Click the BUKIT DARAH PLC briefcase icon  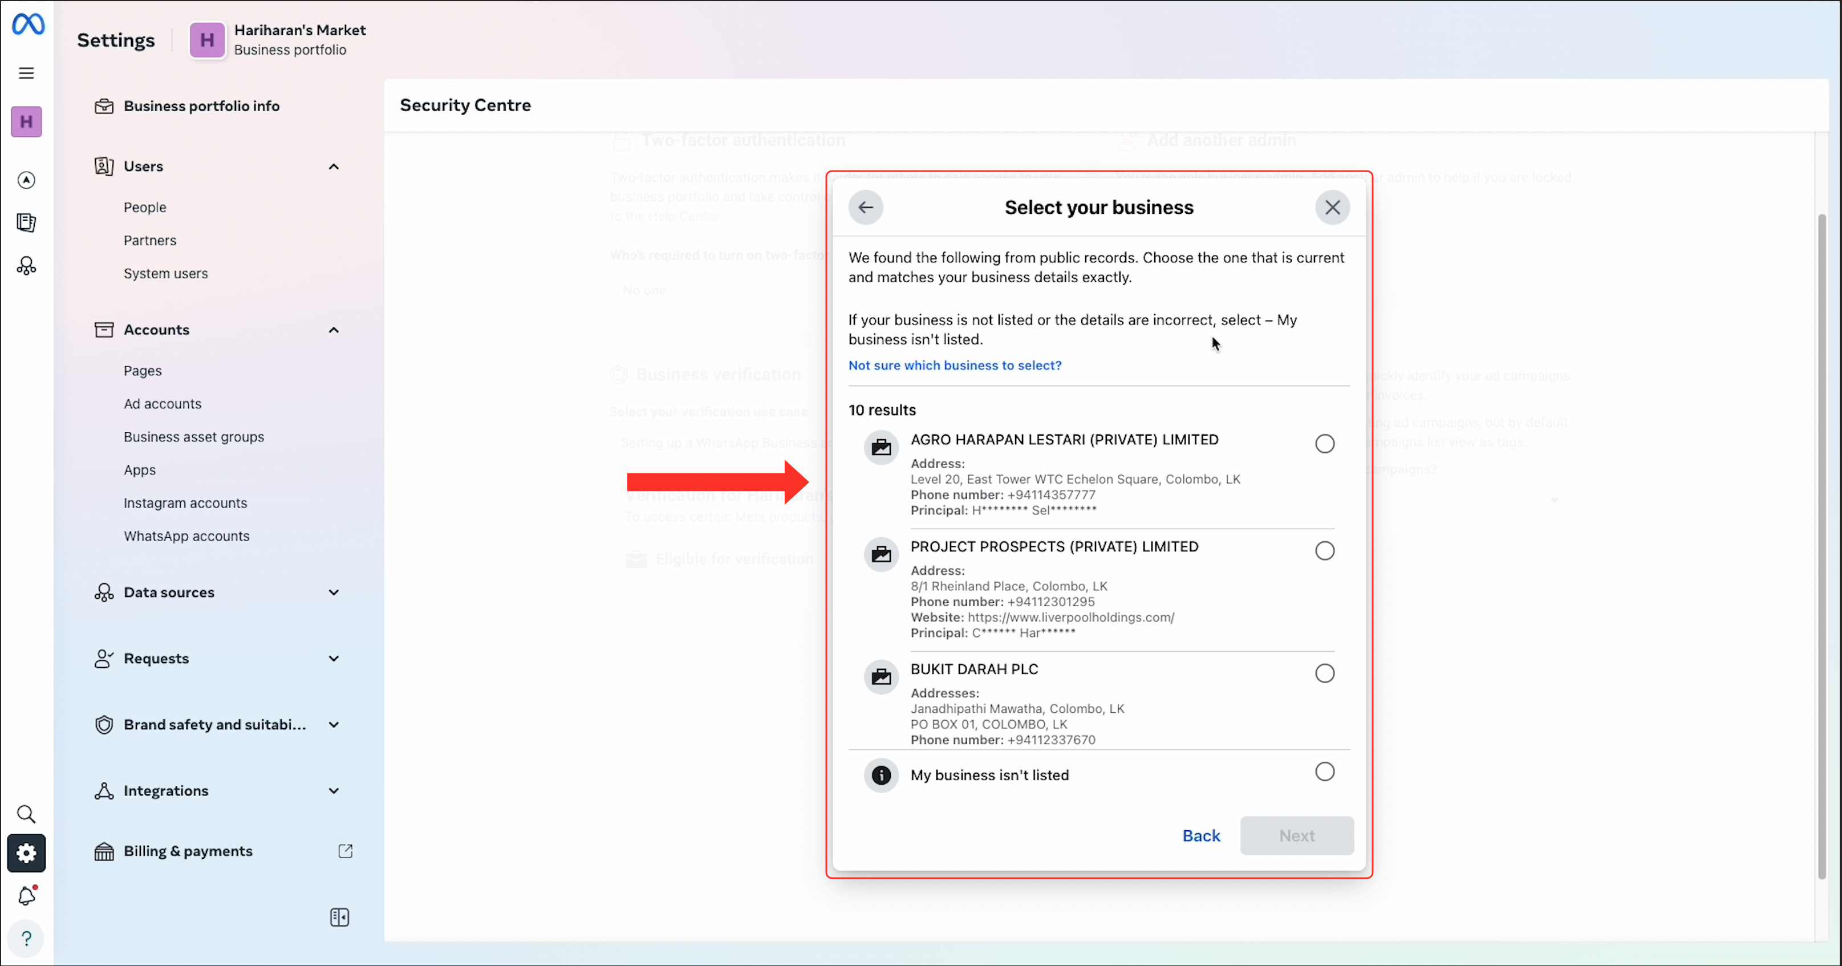(882, 677)
